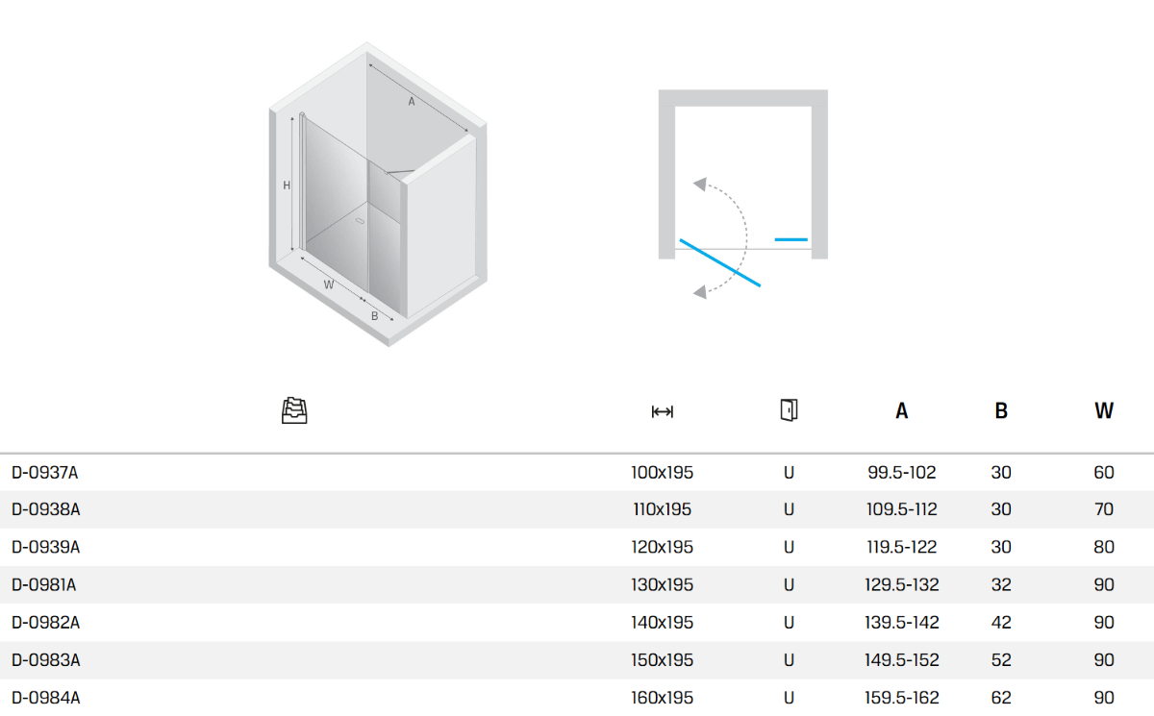Click the 139.5-142 range value
The width and height of the screenshot is (1154, 716).
point(901,622)
